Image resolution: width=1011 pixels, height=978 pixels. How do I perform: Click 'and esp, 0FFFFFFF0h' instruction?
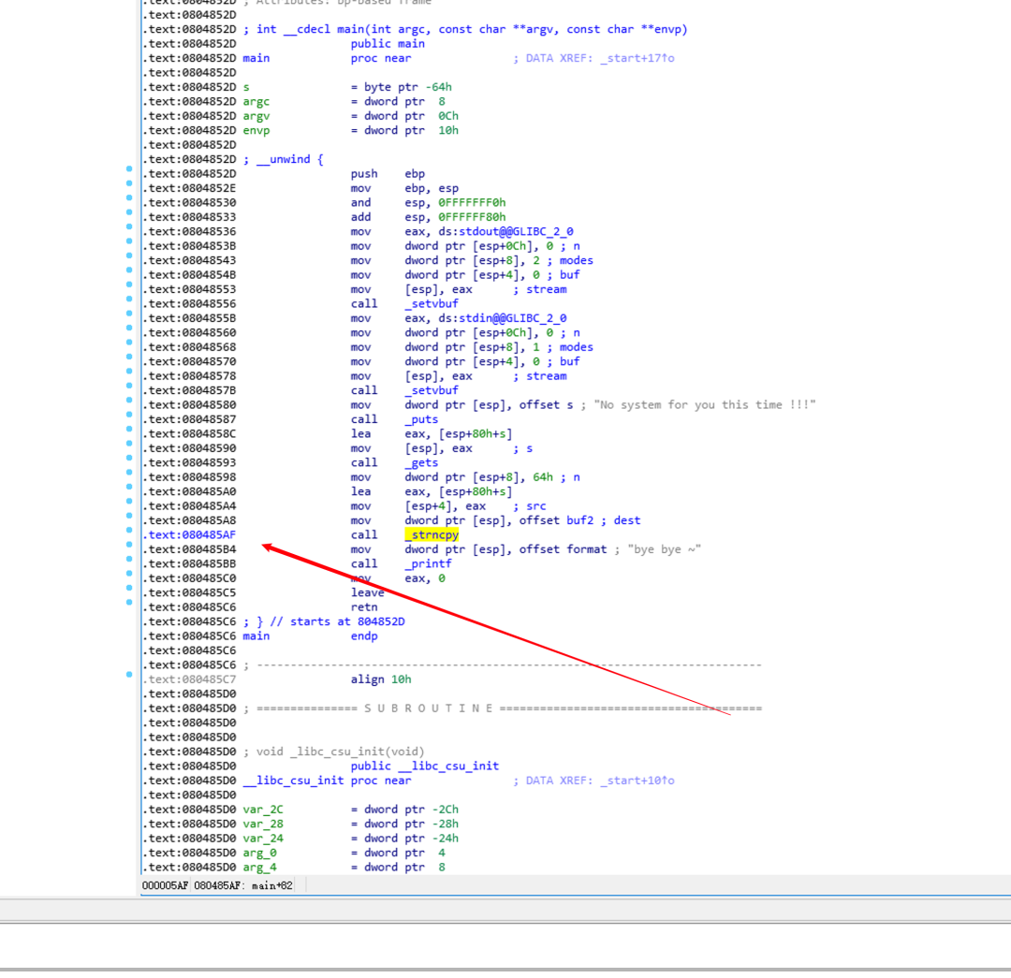428,202
